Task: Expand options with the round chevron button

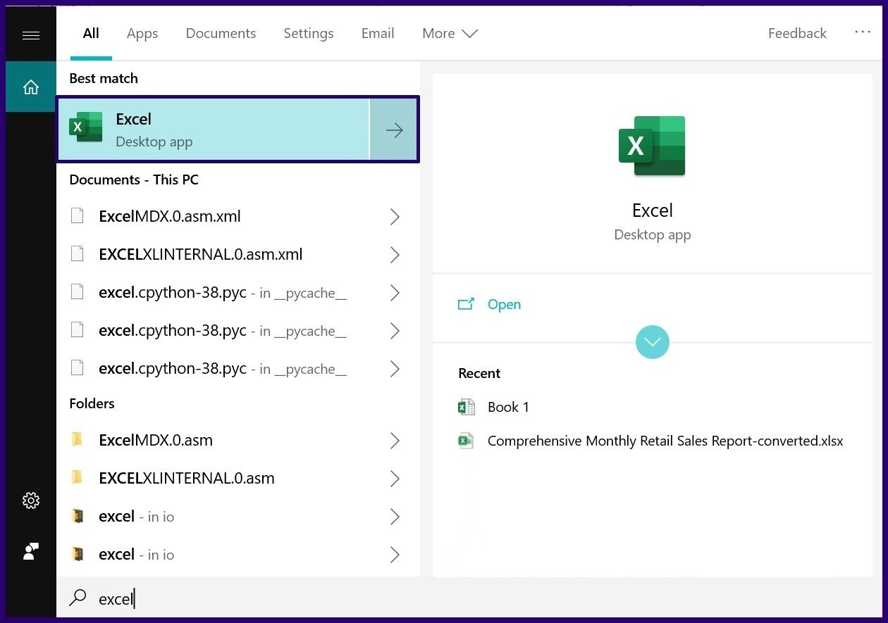Action: (x=652, y=342)
